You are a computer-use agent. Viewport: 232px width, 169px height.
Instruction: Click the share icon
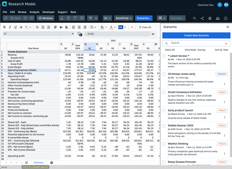[202, 18]
